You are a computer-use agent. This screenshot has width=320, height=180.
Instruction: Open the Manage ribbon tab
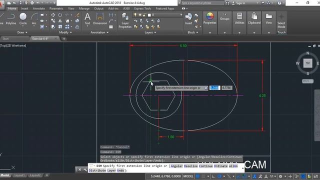pos(84,8)
